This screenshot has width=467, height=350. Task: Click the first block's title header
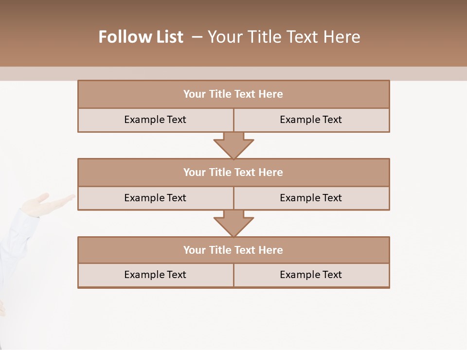(x=233, y=94)
